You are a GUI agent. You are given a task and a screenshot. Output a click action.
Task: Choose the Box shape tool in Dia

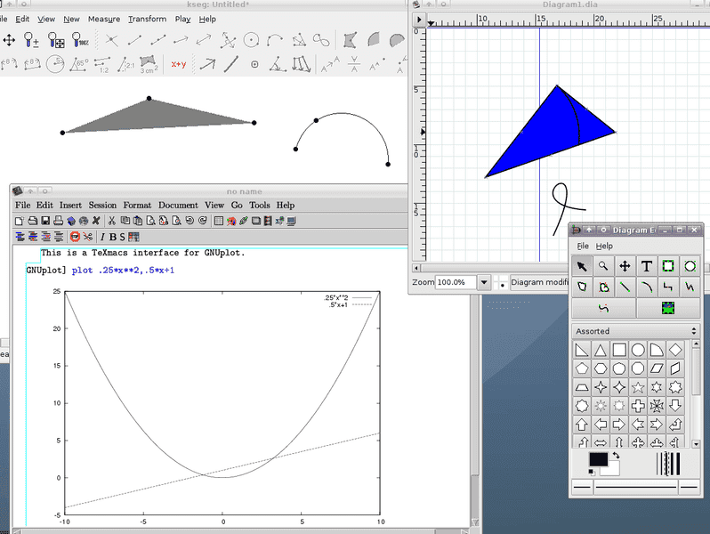pos(668,266)
